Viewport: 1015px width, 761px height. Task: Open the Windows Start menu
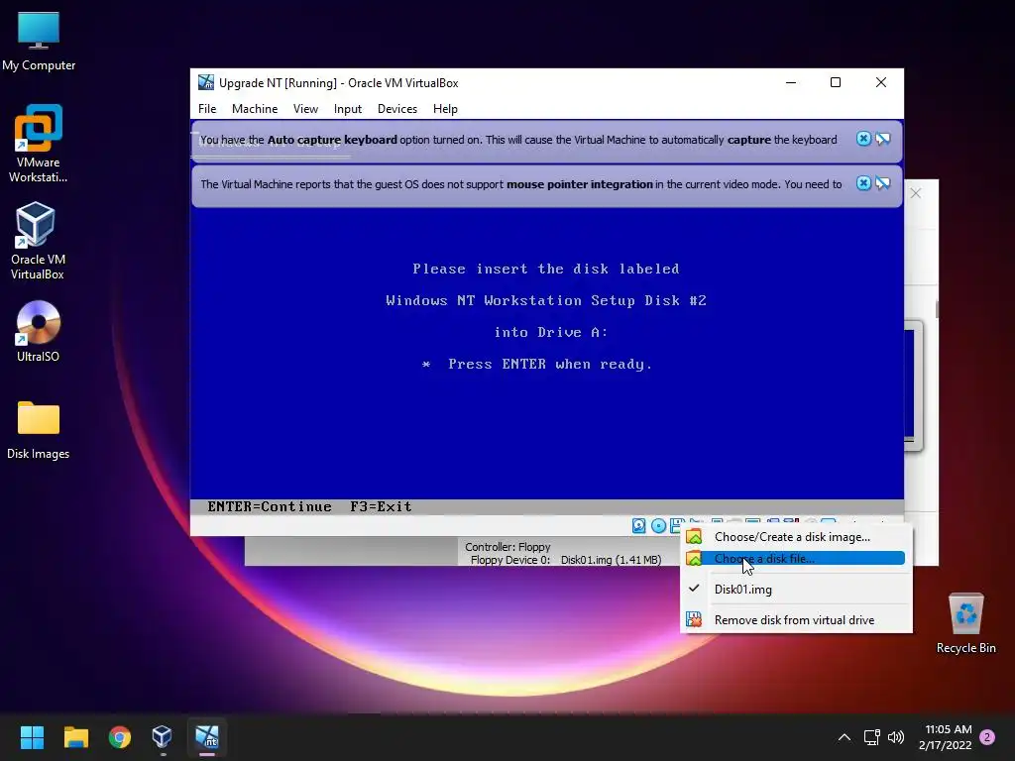click(32, 737)
